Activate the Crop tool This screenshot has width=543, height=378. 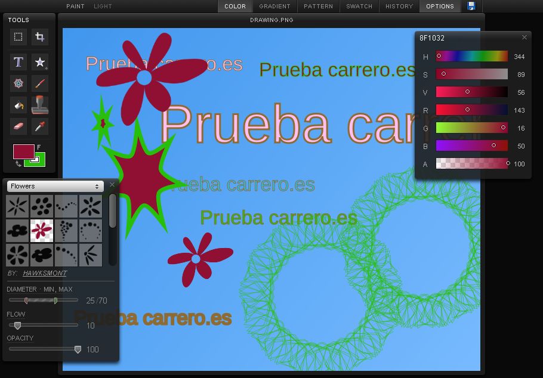point(41,37)
